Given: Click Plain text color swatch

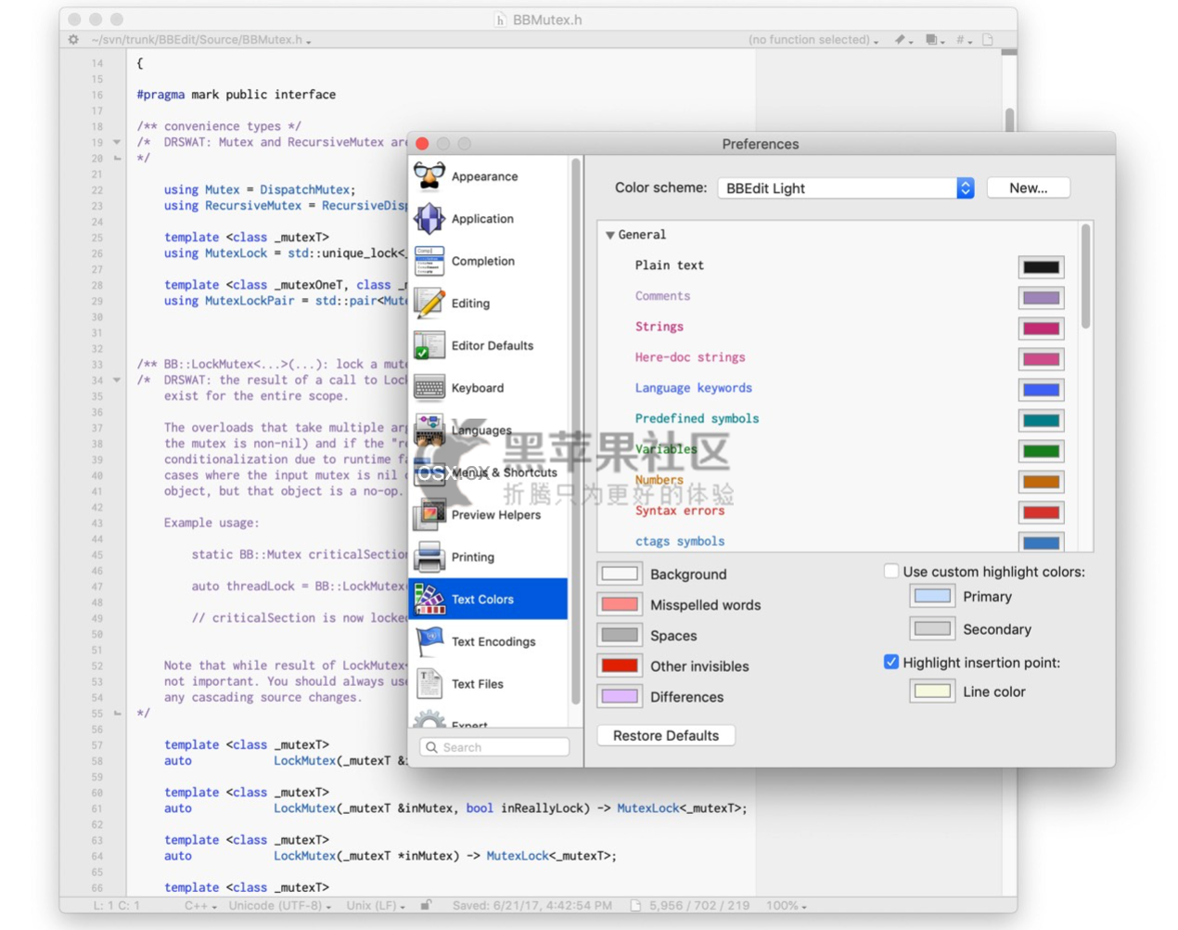Looking at the screenshot, I should [1041, 267].
